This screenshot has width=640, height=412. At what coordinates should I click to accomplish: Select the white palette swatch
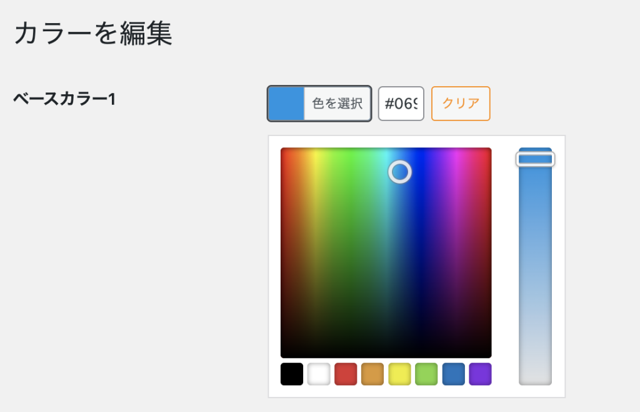coord(319,374)
